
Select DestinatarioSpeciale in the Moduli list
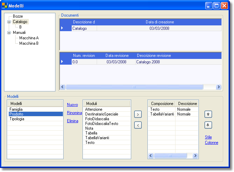tap(107, 114)
